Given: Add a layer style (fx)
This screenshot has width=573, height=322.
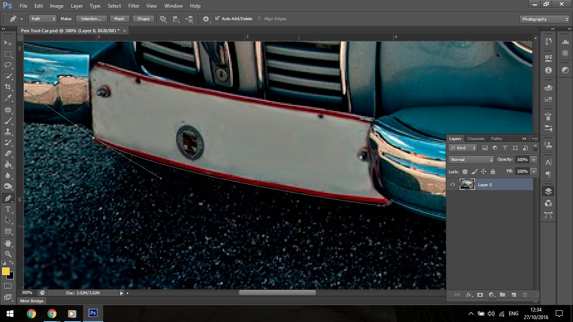Looking at the screenshot, I should point(469,295).
